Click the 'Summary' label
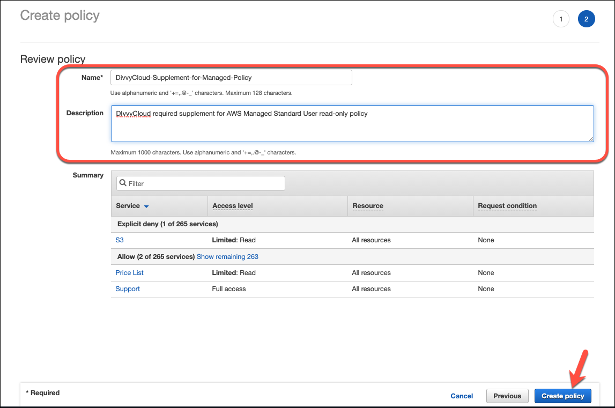Screen dimensions: 615x408 (88, 175)
